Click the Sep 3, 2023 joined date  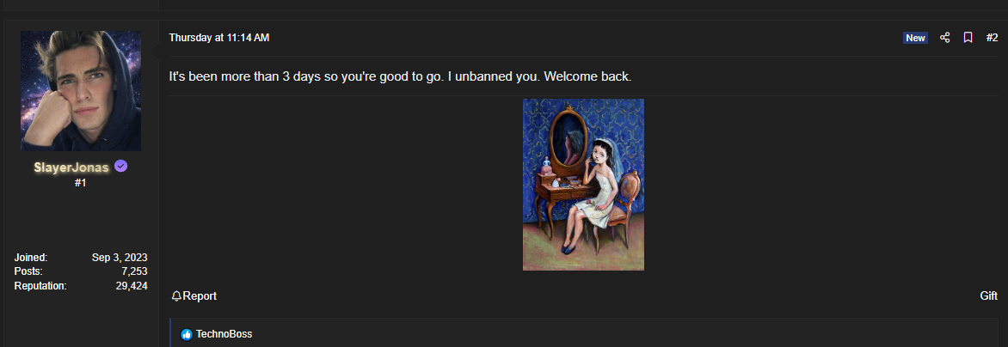(120, 257)
